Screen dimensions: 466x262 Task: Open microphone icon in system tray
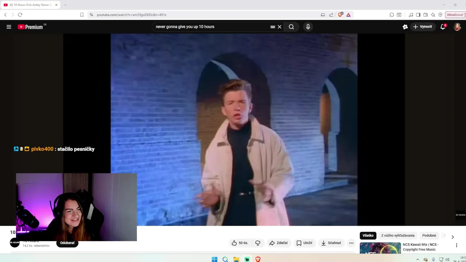(433, 259)
